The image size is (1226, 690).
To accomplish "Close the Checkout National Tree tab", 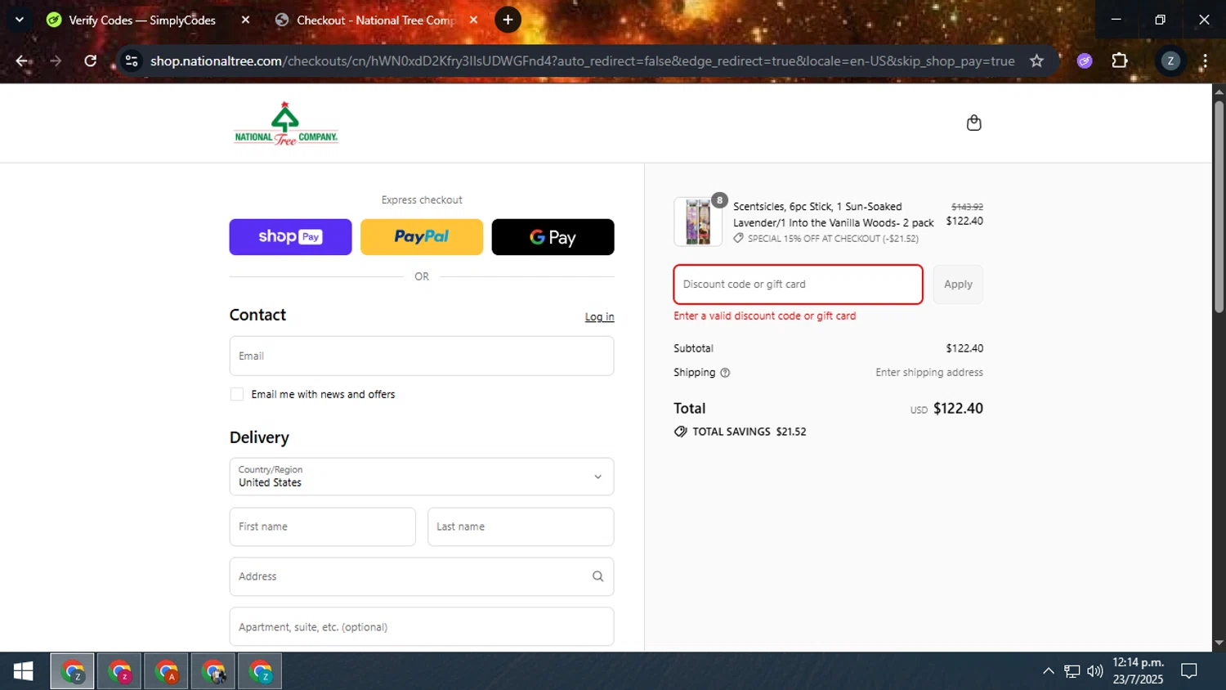I will click(x=473, y=20).
